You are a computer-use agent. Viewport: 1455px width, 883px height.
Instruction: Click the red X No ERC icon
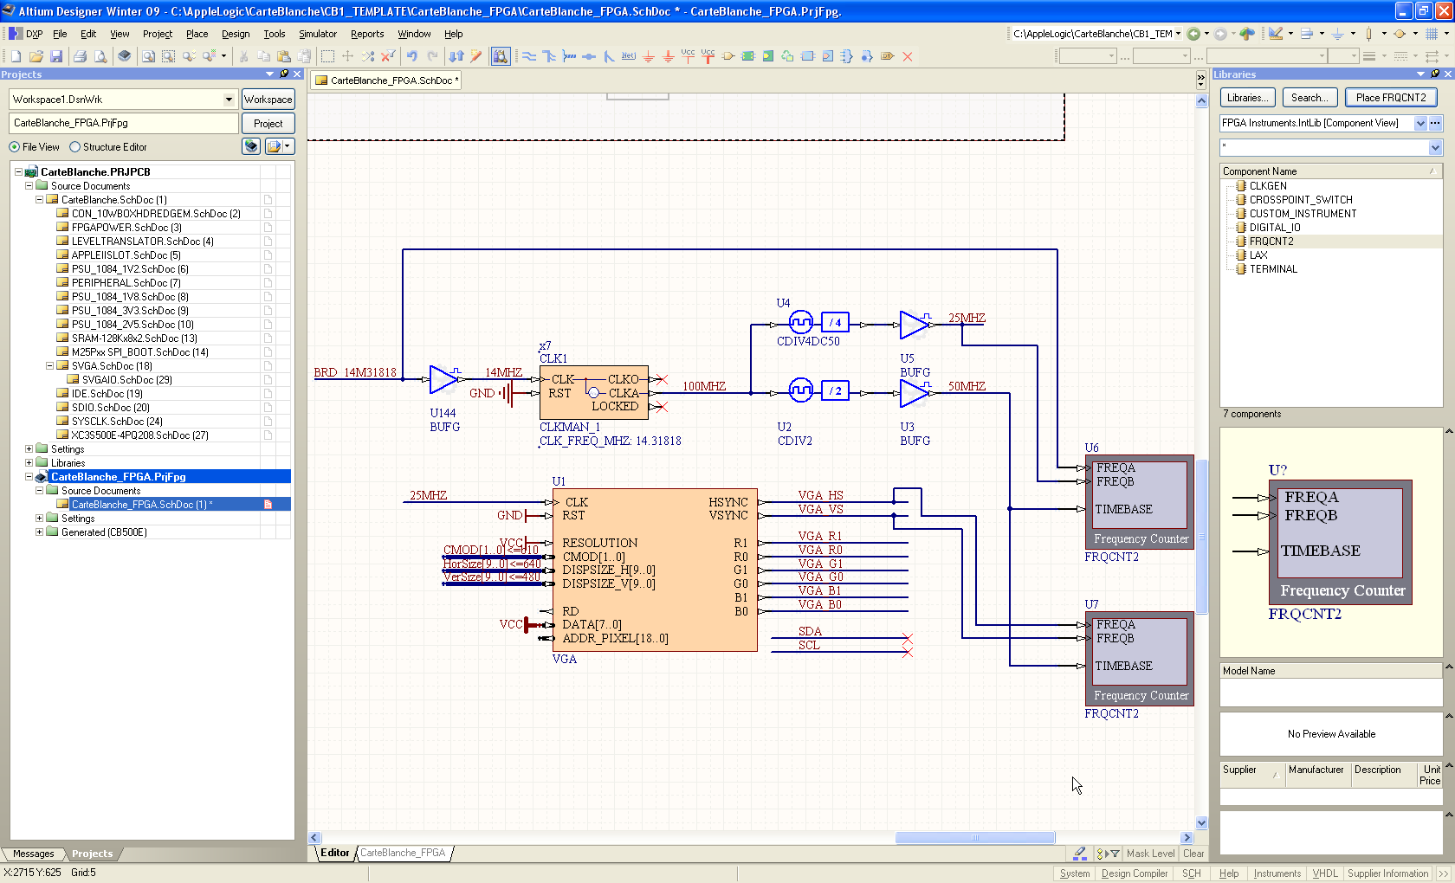click(x=908, y=56)
